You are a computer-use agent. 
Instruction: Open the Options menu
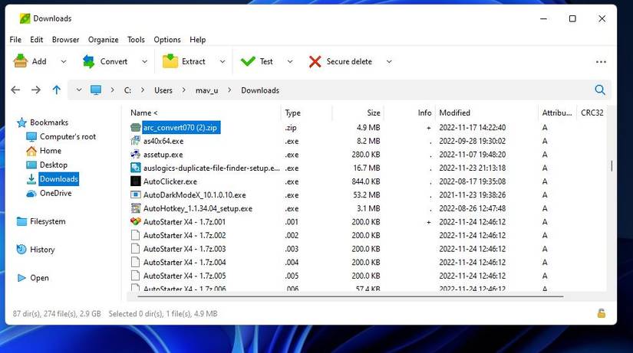[167, 40]
